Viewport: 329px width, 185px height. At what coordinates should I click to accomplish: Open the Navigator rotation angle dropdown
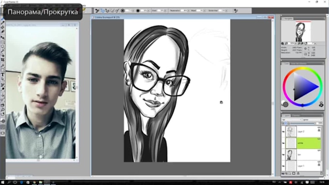(315, 43)
